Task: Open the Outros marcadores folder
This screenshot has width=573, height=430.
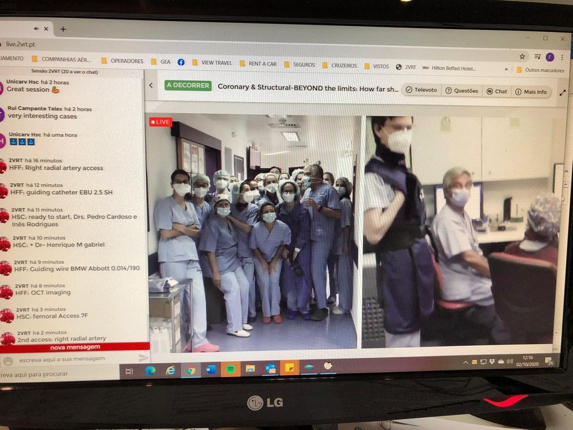Action: pos(540,70)
